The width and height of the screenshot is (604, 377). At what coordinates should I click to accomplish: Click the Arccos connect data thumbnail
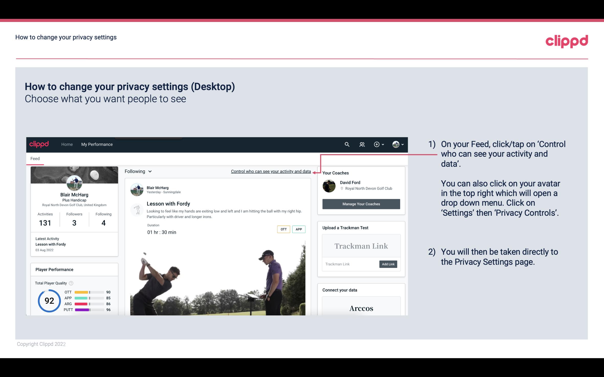click(361, 309)
